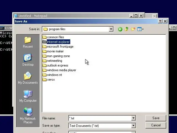Click the 'windows nt' folder name
This screenshot has height=133, width=177.
55,75
